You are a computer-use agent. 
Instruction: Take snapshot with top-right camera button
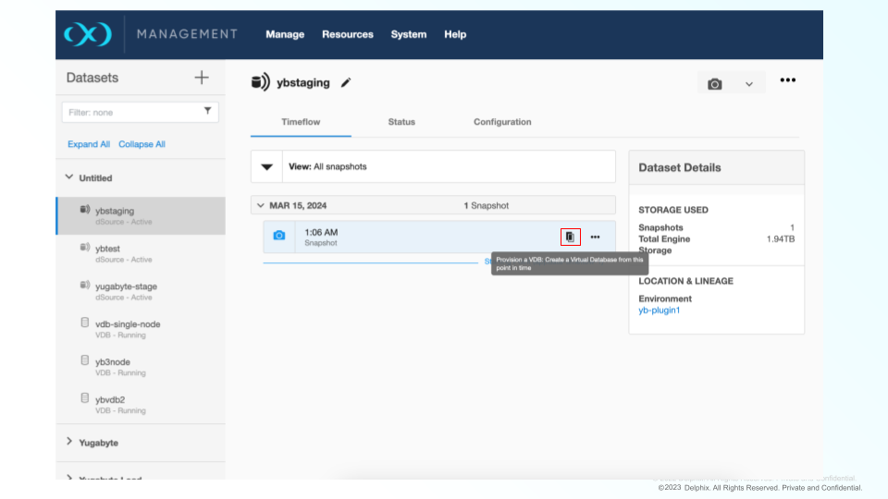pos(714,84)
